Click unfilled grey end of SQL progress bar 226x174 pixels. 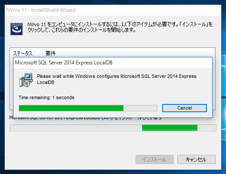140,108
